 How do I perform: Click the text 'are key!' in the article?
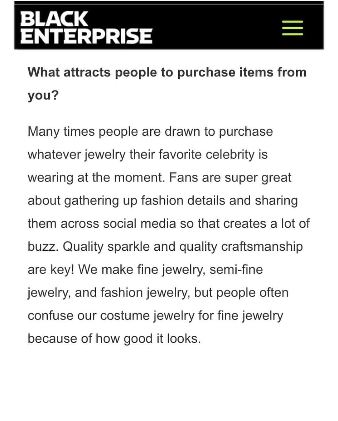[x=51, y=270]
